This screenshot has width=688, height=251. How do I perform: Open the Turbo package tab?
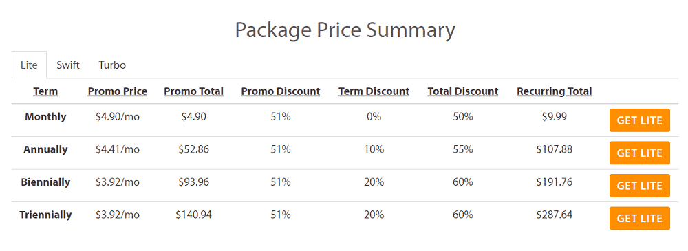coord(112,65)
